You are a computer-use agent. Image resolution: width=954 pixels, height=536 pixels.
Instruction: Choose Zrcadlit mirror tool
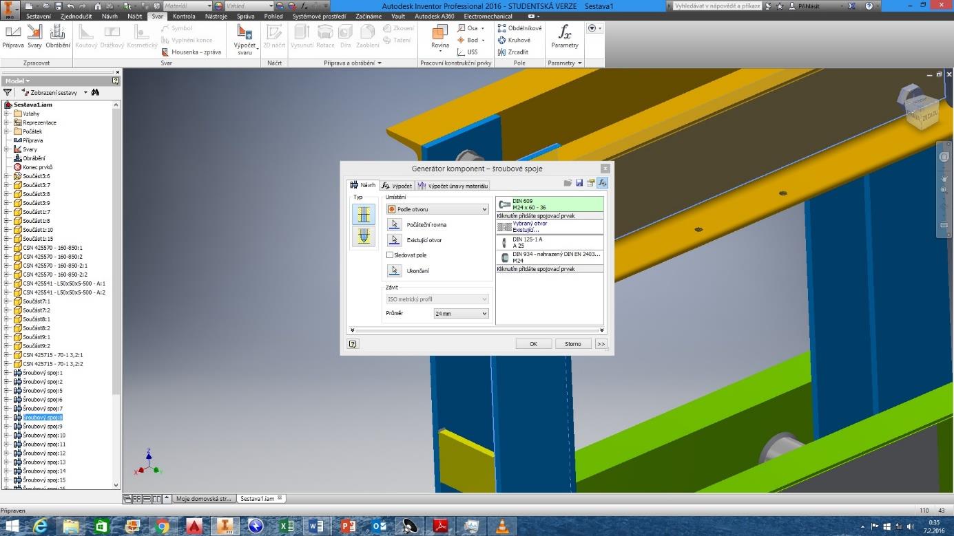pos(513,52)
